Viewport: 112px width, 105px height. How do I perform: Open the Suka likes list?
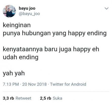(58, 98)
